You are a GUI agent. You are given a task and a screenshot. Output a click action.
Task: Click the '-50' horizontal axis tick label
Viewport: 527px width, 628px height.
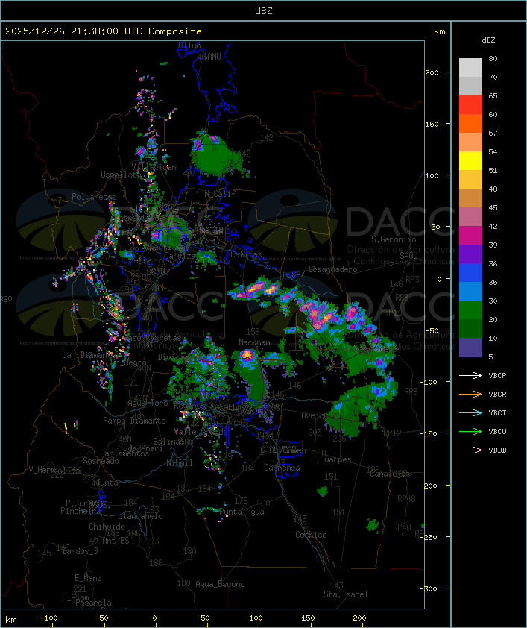(101, 618)
